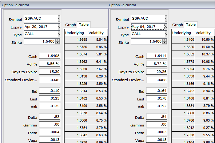Screen dimensions: 215x143
Task: Select Table tab in left calculator
Action: click(x=84, y=24)
